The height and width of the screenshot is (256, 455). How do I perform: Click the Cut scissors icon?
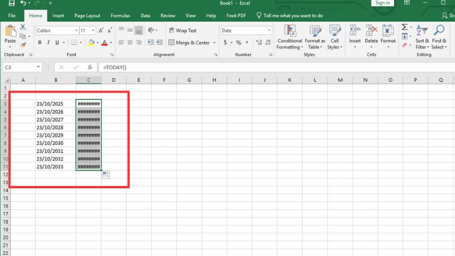(x=23, y=27)
